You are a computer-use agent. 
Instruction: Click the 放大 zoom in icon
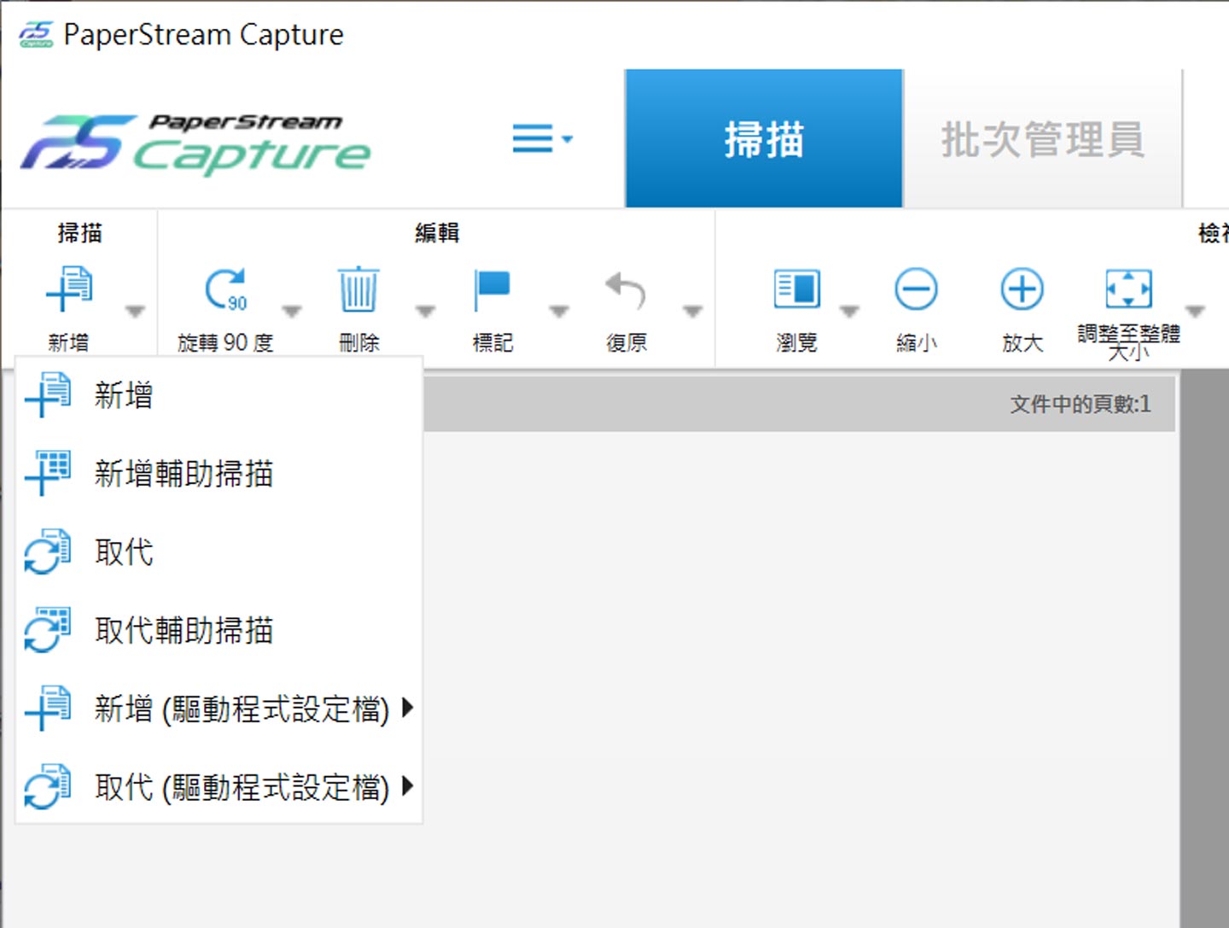(x=1022, y=289)
